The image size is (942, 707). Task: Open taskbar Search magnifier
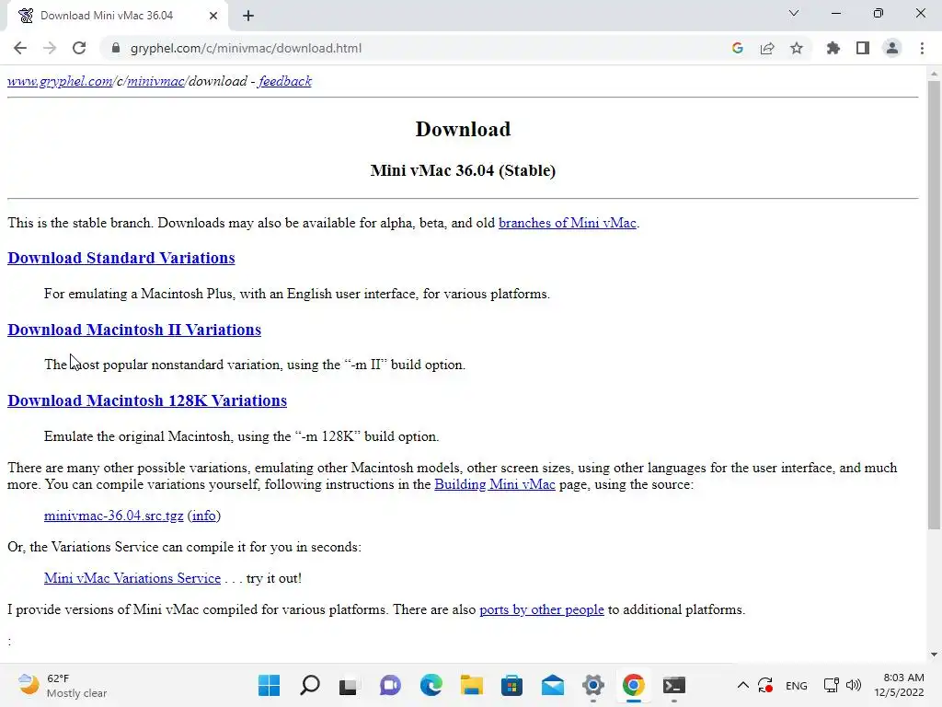(x=309, y=685)
